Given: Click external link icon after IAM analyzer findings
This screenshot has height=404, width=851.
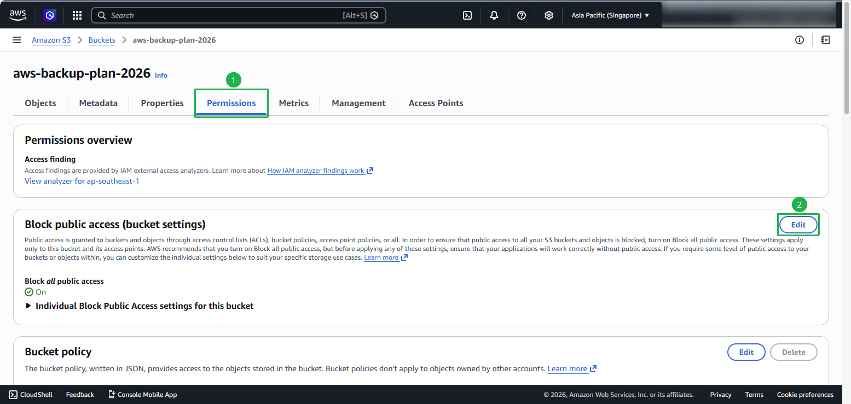Looking at the screenshot, I should pos(370,171).
